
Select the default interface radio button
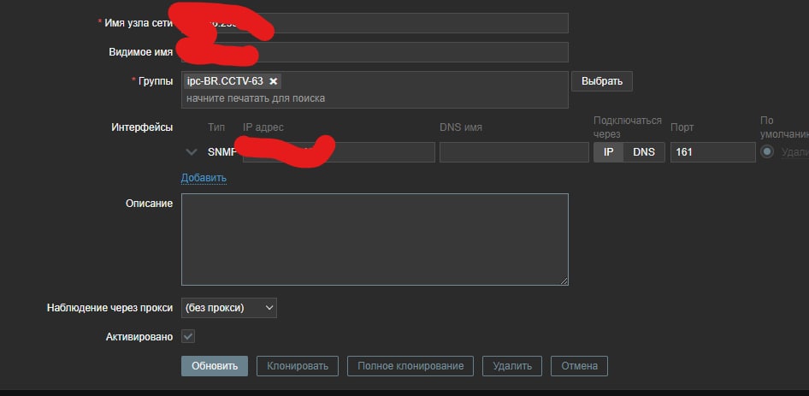point(767,151)
